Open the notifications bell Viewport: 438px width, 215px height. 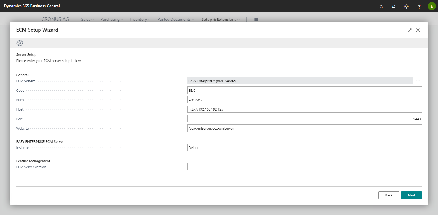[x=394, y=6]
